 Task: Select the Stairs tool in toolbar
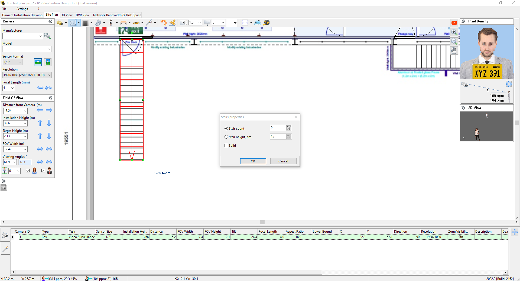(x=98, y=23)
